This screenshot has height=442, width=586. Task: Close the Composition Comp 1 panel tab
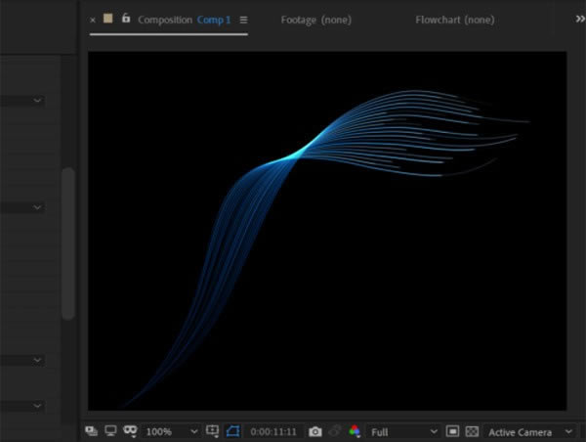click(x=93, y=21)
